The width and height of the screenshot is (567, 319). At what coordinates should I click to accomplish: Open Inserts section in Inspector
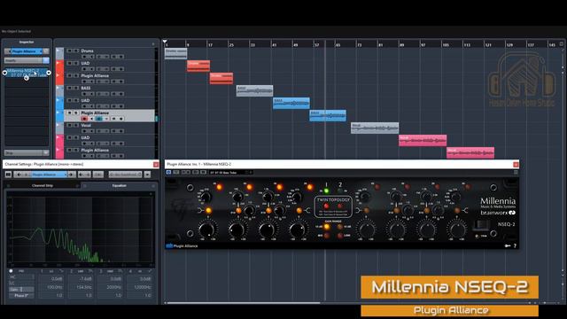click(27, 60)
